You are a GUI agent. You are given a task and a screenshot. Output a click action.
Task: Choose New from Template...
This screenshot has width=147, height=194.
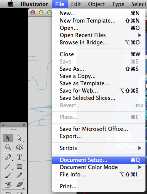click(x=99, y=21)
